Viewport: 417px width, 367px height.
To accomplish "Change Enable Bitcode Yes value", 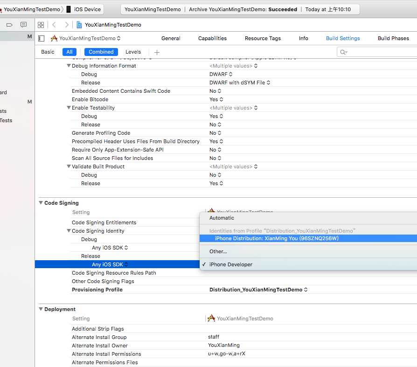I will 216,99.
